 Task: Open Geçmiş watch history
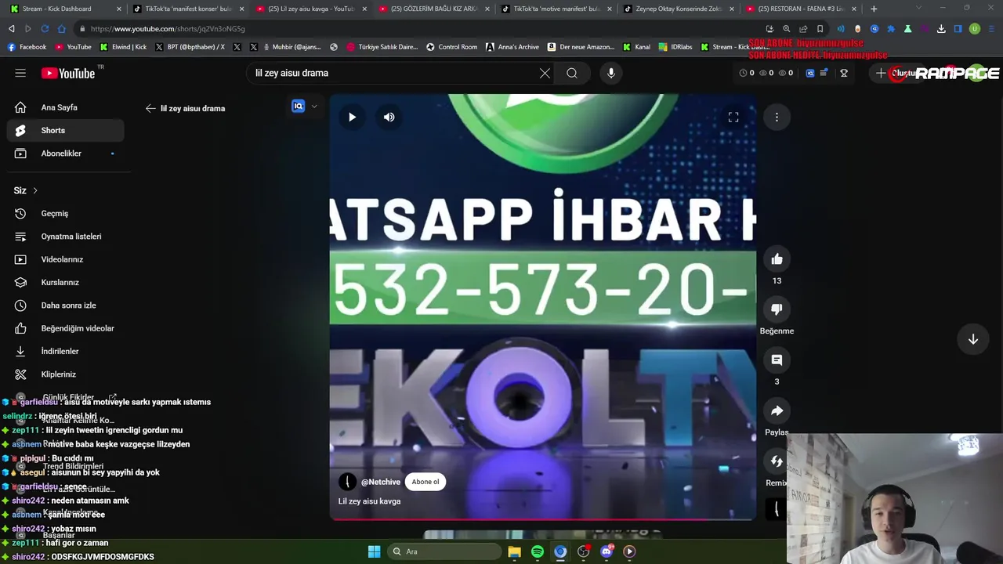65,213
